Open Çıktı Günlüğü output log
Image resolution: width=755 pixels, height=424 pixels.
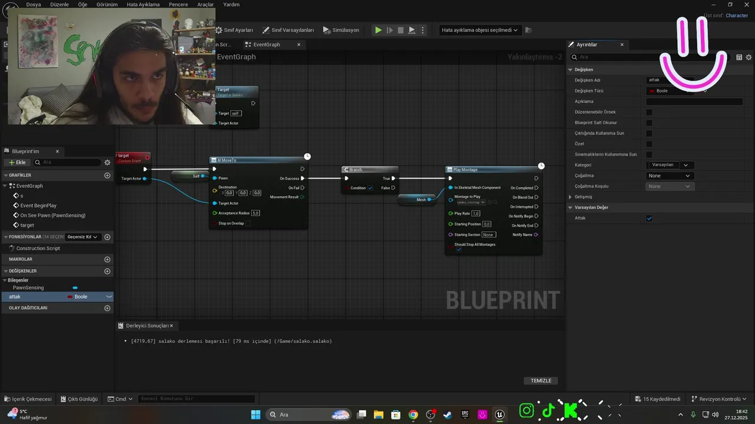coord(79,399)
